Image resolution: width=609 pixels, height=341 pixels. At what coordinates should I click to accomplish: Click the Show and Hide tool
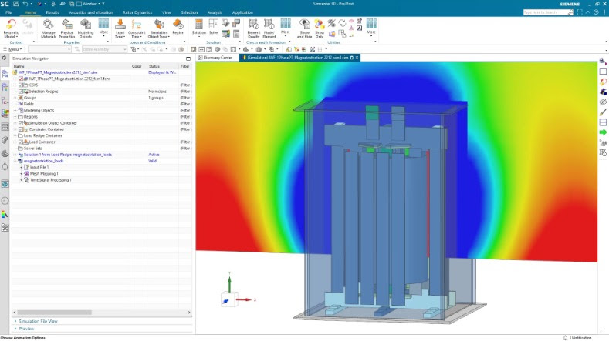click(304, 28)
